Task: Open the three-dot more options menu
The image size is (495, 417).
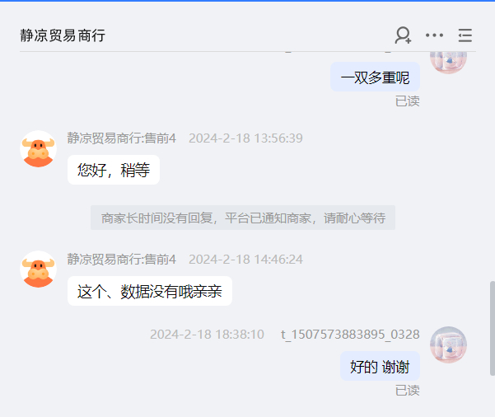Action: [434, 35]
